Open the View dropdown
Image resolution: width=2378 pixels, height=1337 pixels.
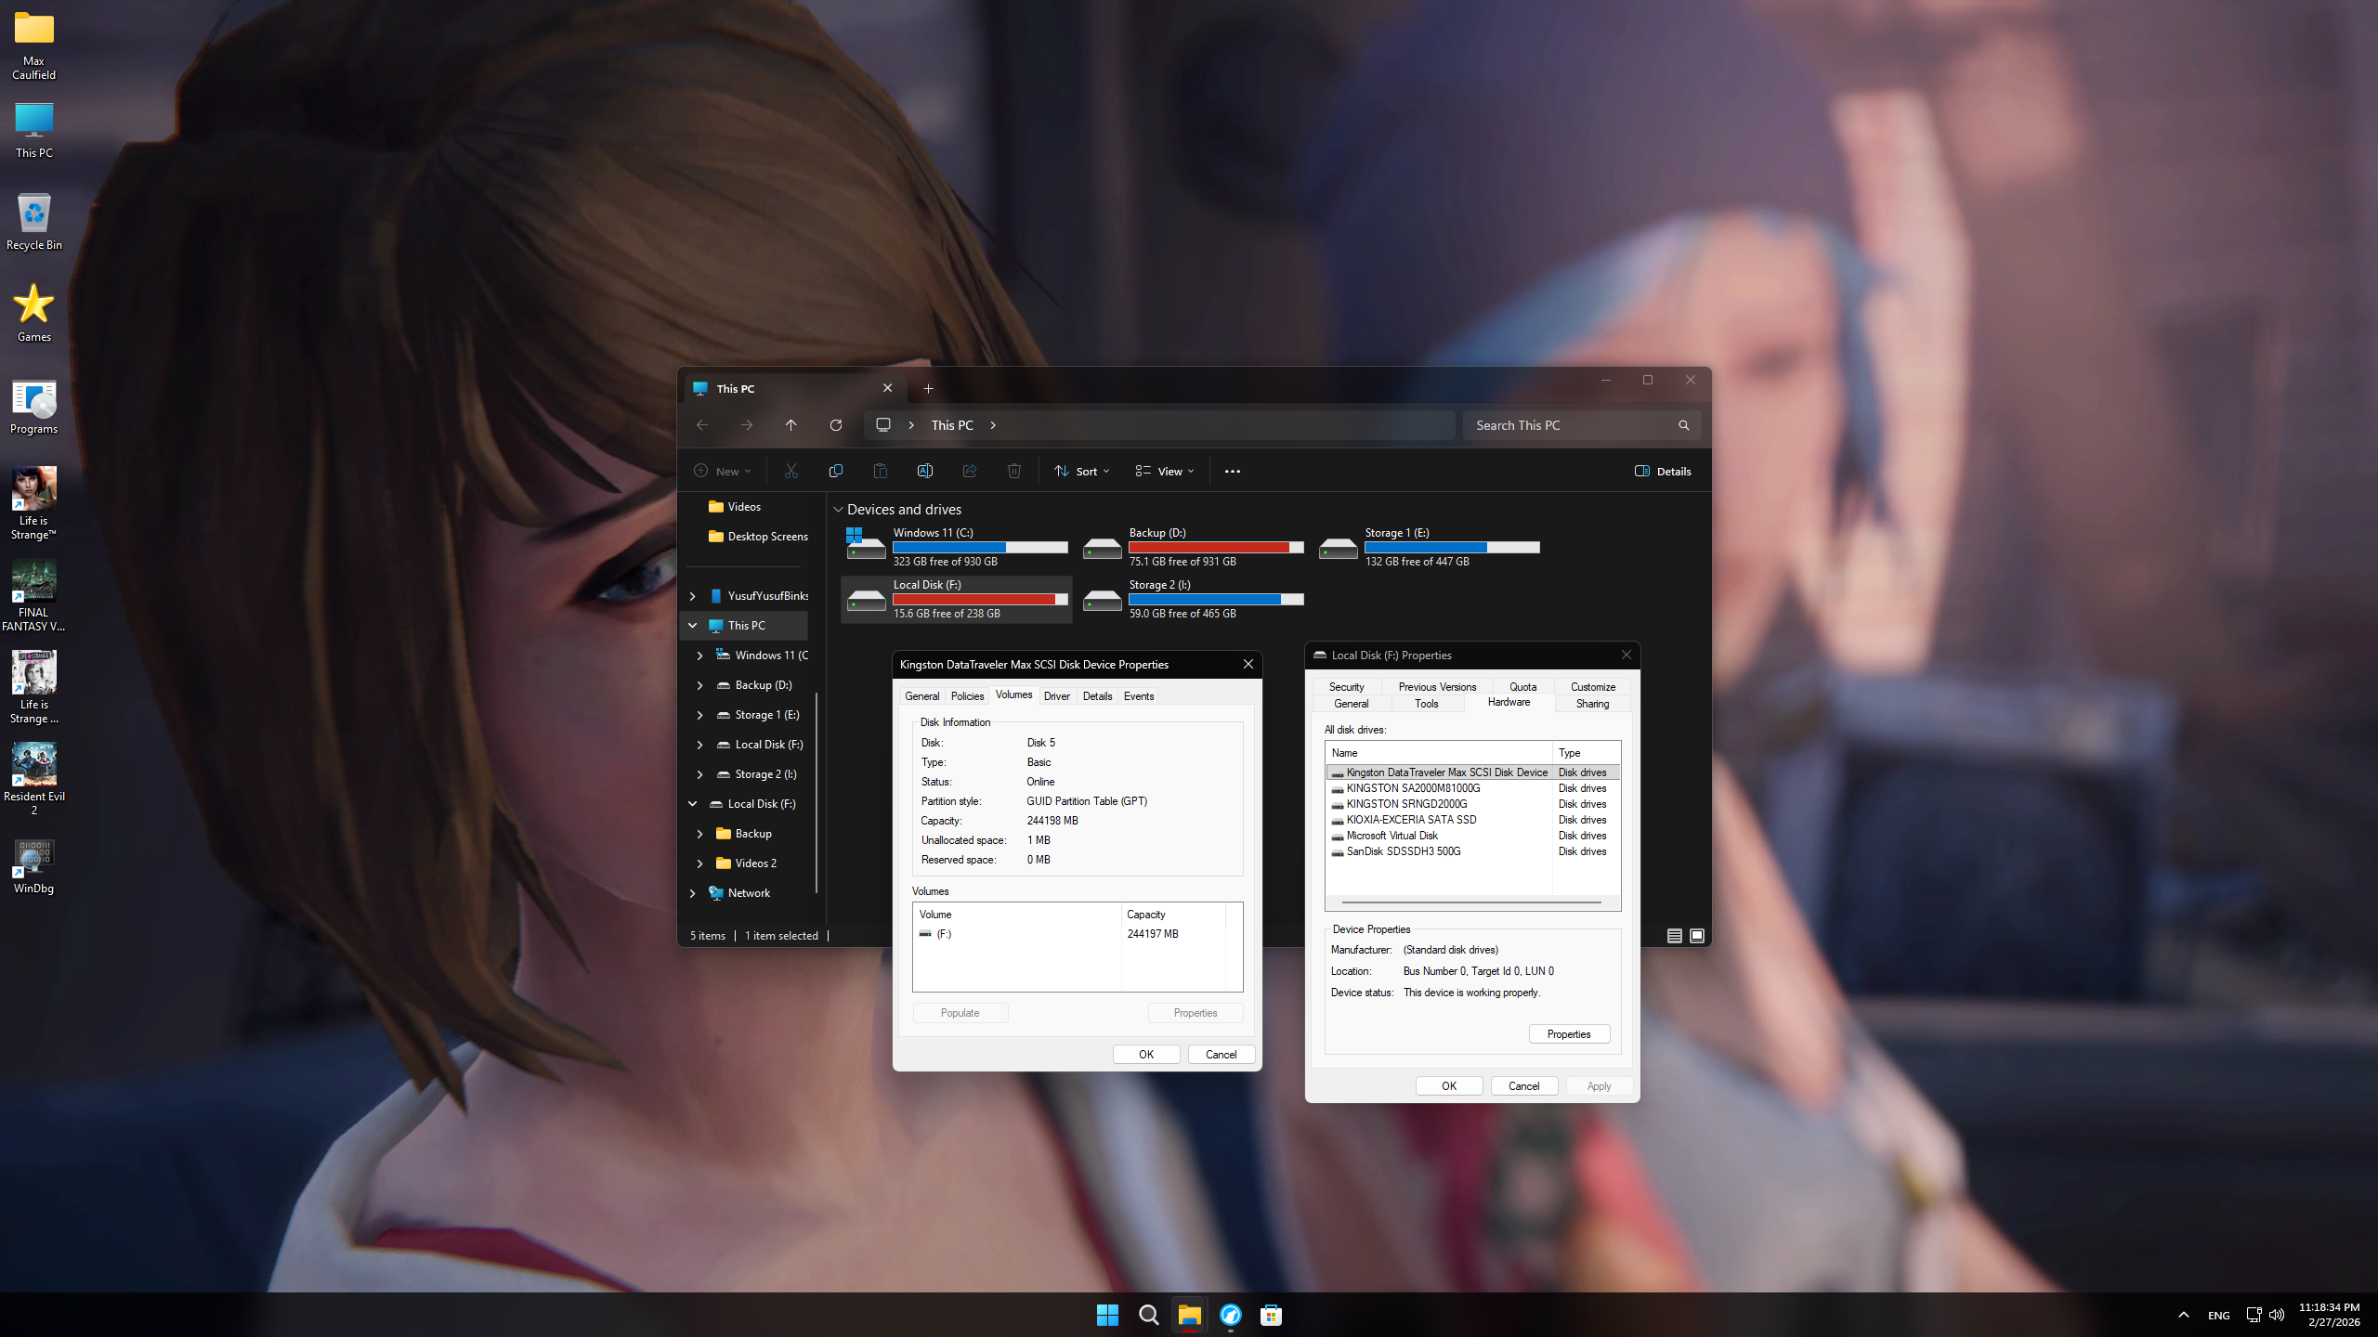[1165, 472]
